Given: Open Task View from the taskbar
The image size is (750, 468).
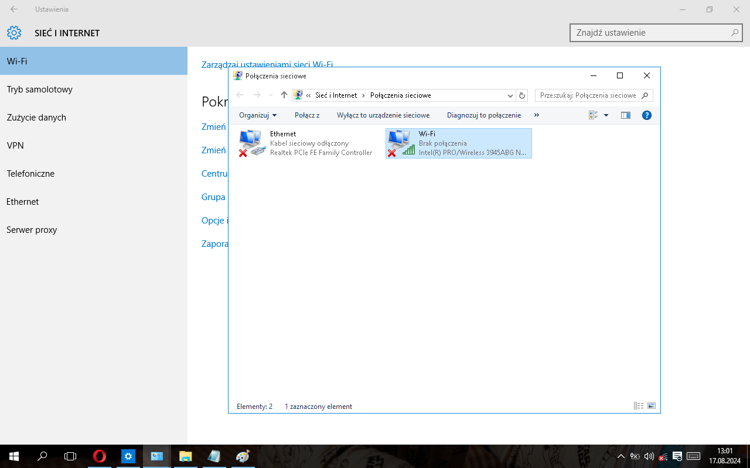Looking at the screenshot, I should pyautogui.click(x=70, y=456).
